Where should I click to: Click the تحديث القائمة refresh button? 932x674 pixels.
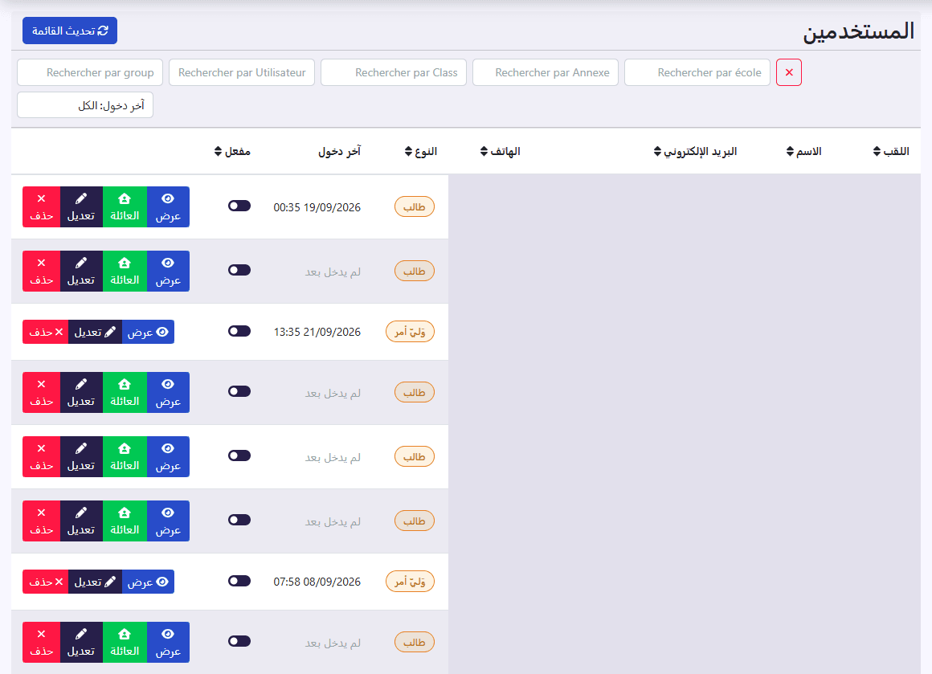tap(70, 31)
